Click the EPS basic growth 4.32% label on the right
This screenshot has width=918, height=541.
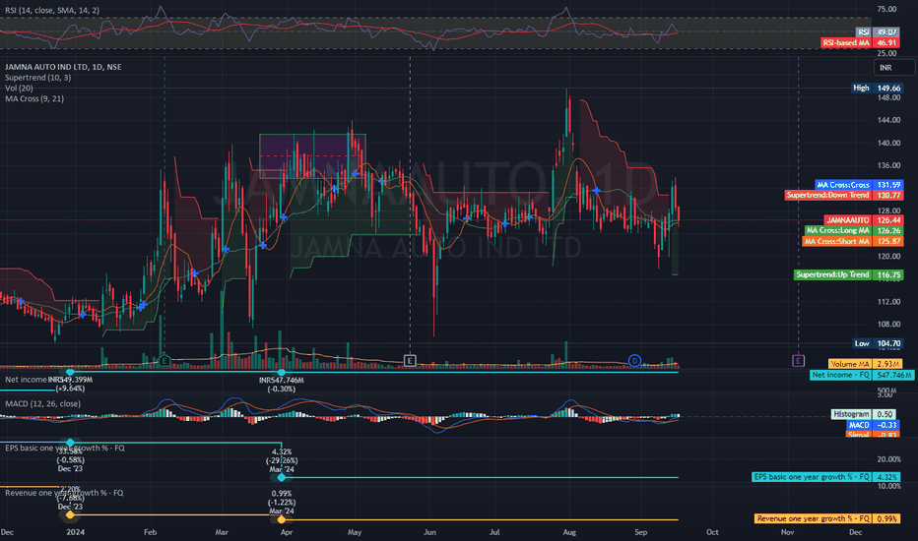click(825, 478)
